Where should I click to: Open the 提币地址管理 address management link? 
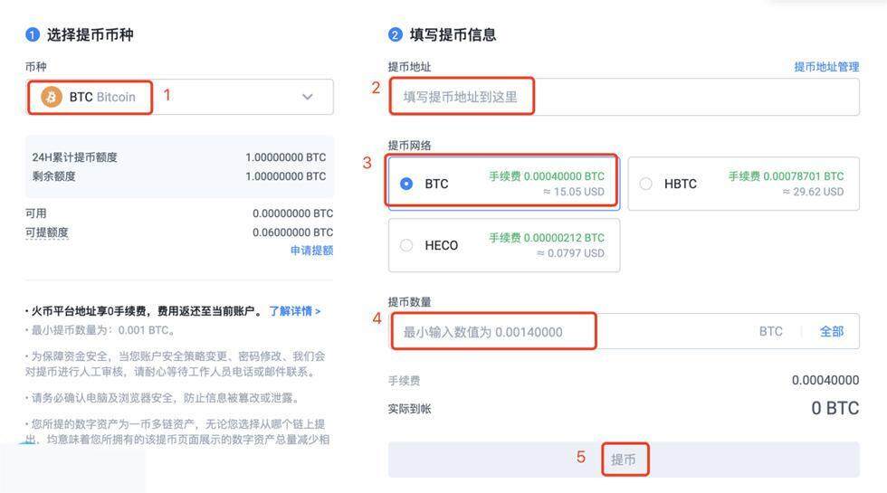[x=826, y=67]
